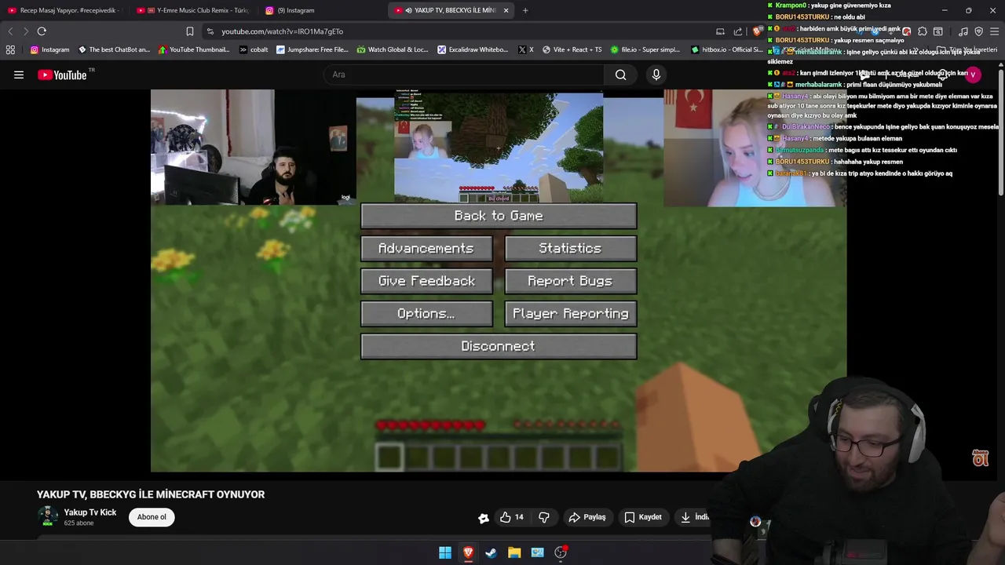Open the Instagram bookmark
The height and width of the screenshot is (565, 1005).
(49, 49)
